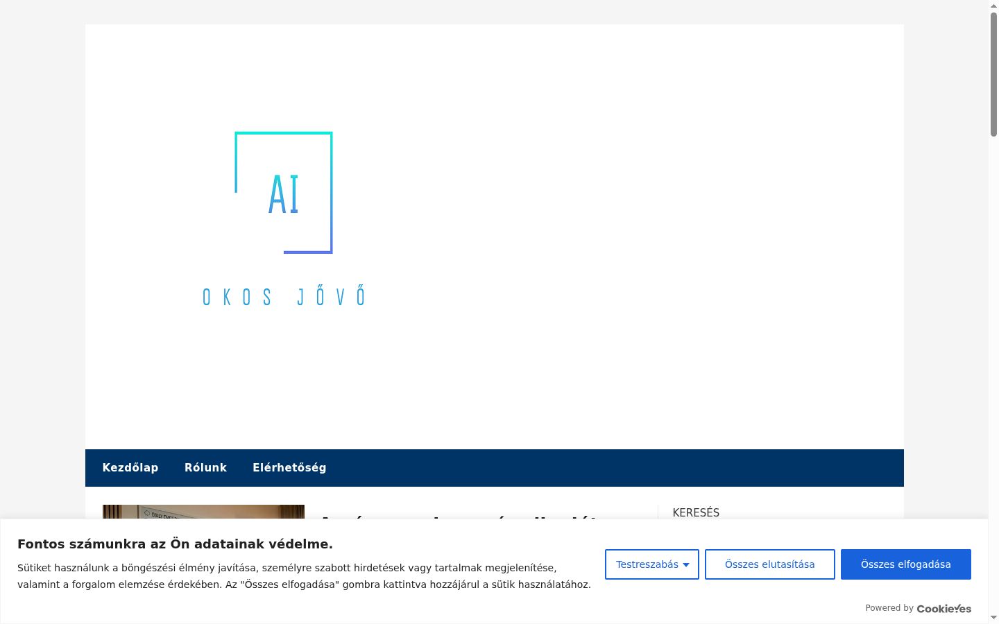Click the CookieYes powered-by logo

point(944,609)
